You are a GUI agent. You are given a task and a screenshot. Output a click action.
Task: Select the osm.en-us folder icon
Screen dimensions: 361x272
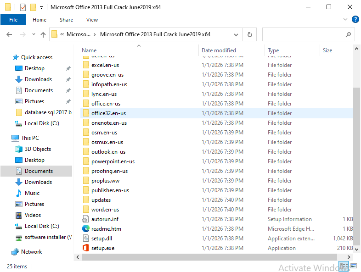click(86, 133)
